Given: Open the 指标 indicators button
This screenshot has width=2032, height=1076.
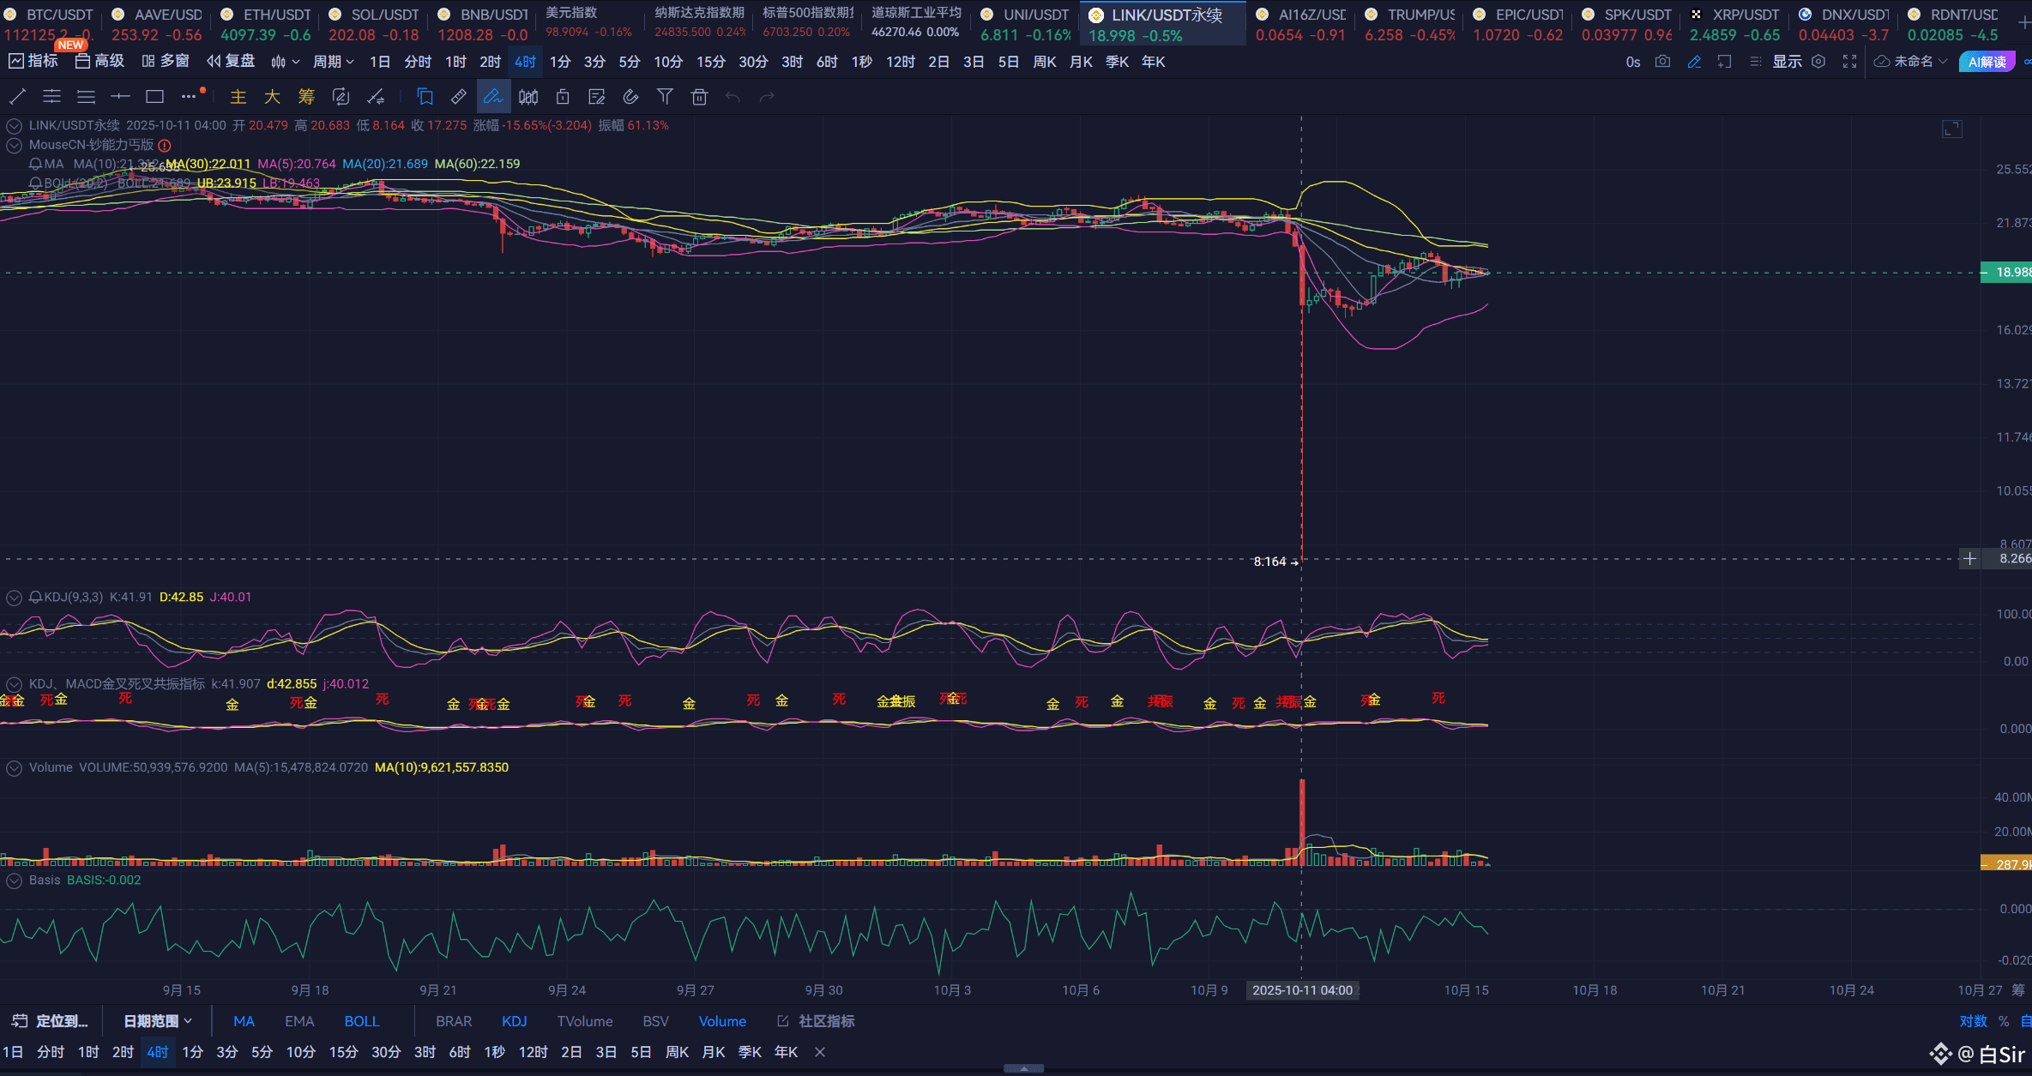Looking at the screenshot, I should click(x=33, y=62).
